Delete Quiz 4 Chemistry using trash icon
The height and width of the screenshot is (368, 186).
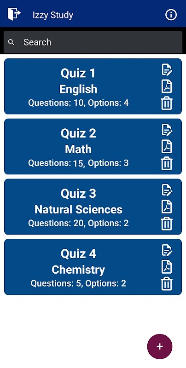pos(167,283)
